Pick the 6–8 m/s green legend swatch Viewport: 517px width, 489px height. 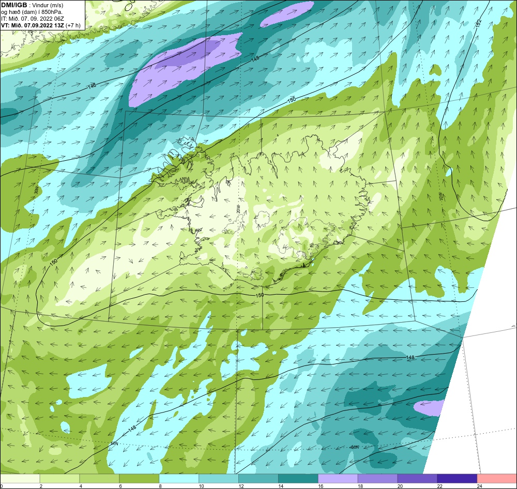point(139,479)
